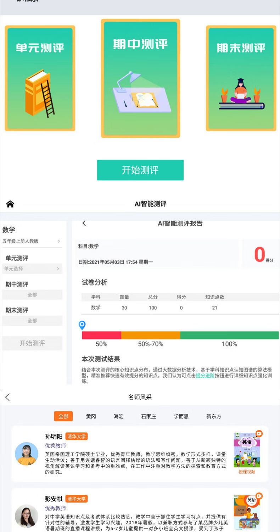280x532 pixels.
Task: Click teacher name 彭安祺
Action: point(54,499)
